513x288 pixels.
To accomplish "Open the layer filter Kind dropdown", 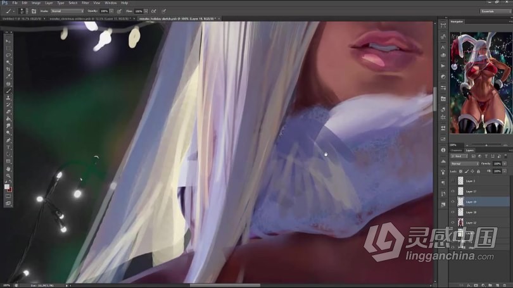I will click(x=459, y=156).
